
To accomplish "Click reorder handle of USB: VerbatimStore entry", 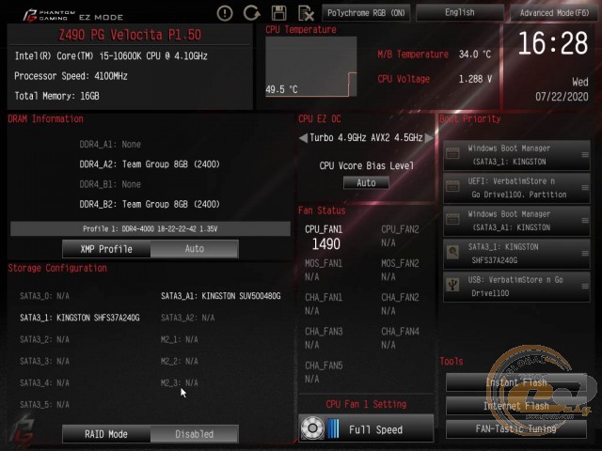I will pos(585,286).
